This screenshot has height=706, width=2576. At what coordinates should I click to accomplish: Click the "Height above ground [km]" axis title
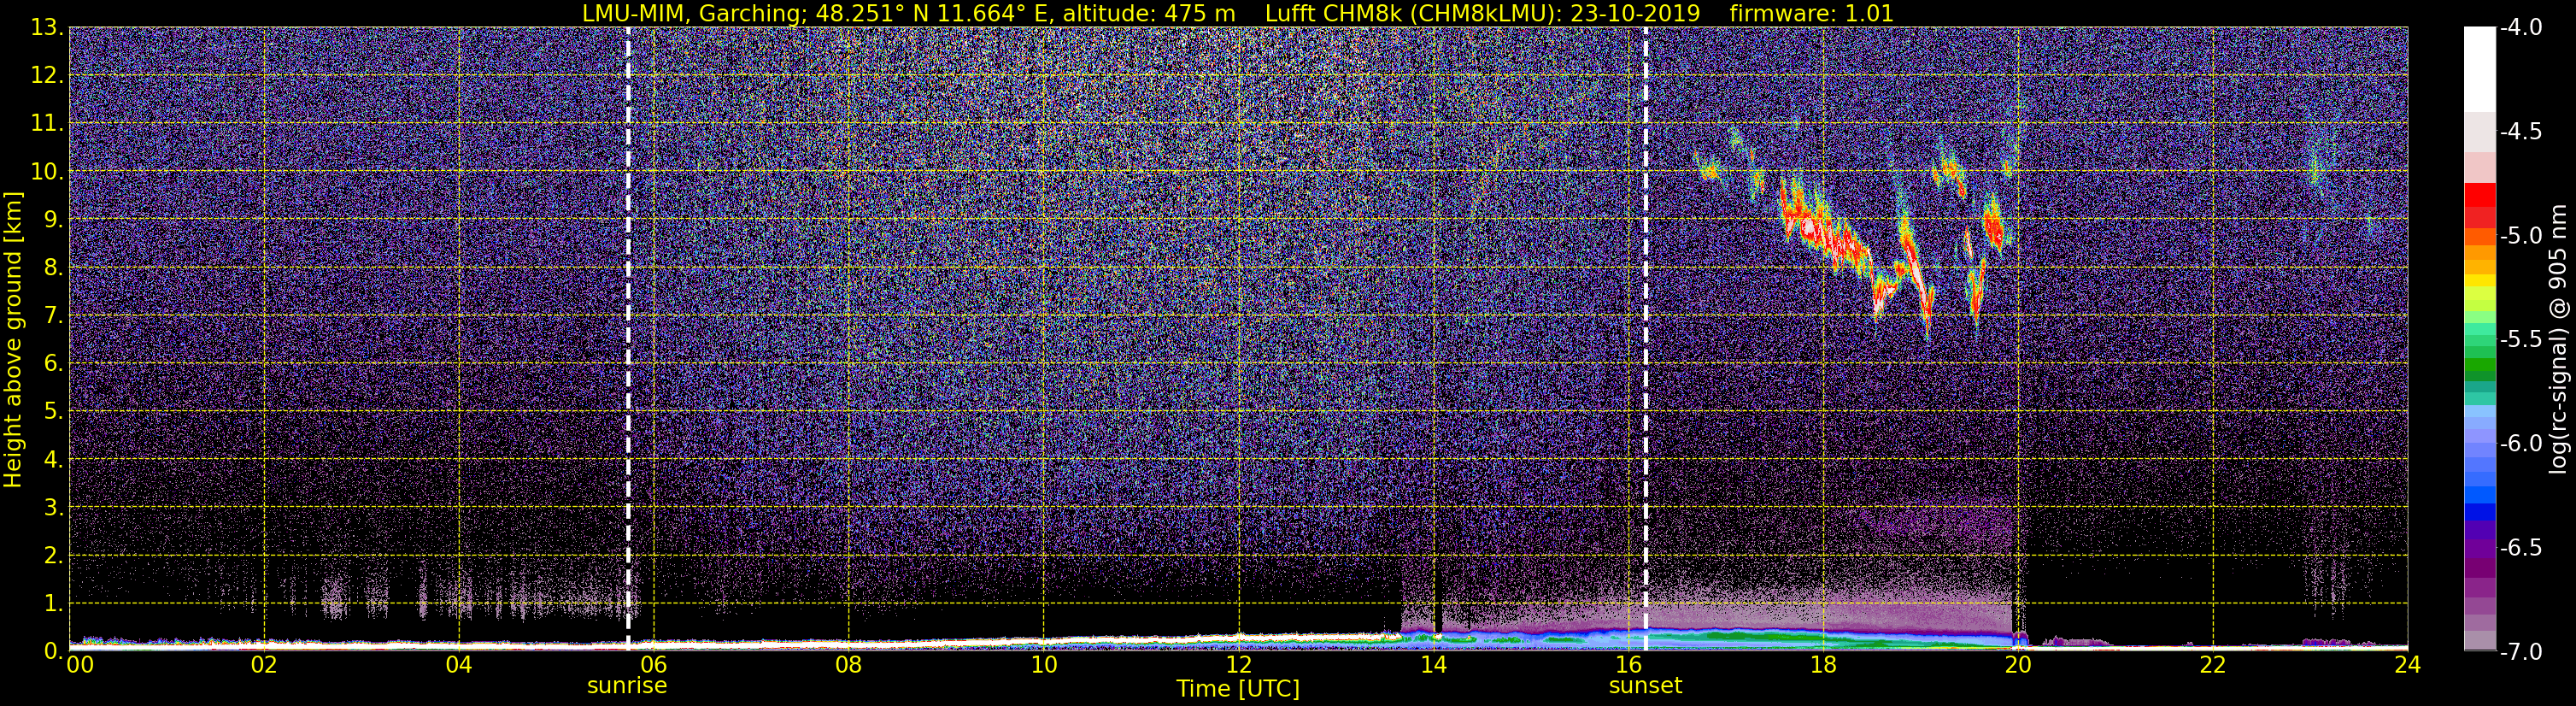[13, 339]
